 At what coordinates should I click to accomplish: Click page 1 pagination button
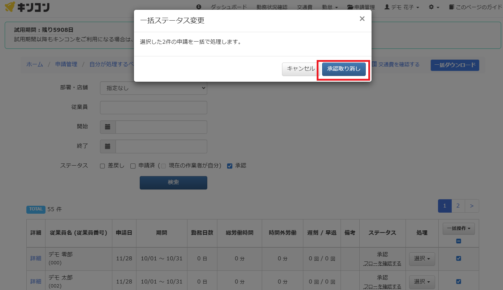[445, 206]
